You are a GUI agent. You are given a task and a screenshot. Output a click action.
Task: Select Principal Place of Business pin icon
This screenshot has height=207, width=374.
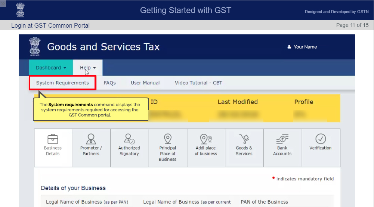(168, 139)
